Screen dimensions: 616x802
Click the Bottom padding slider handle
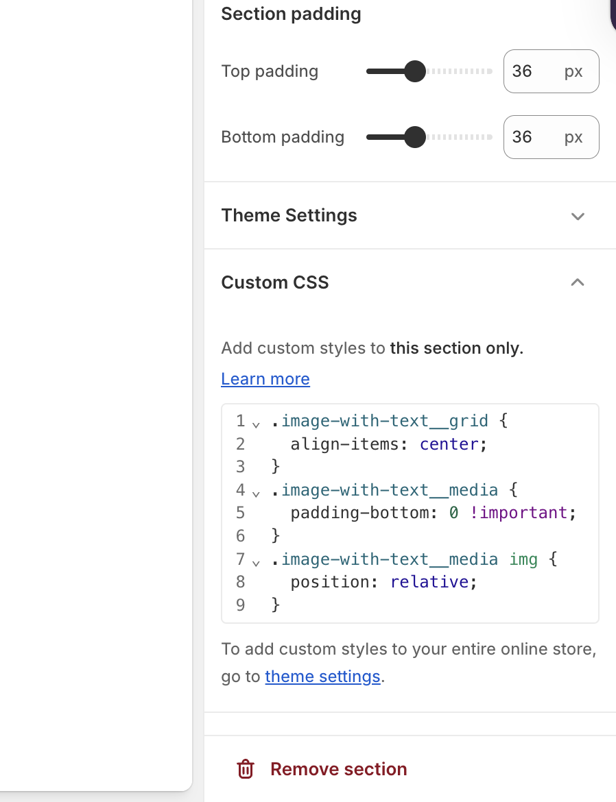coord(414,137)
